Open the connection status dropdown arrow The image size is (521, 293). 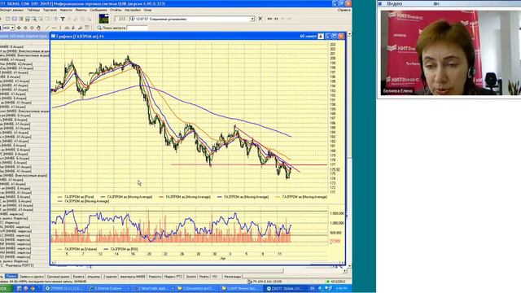pos(252,19)
